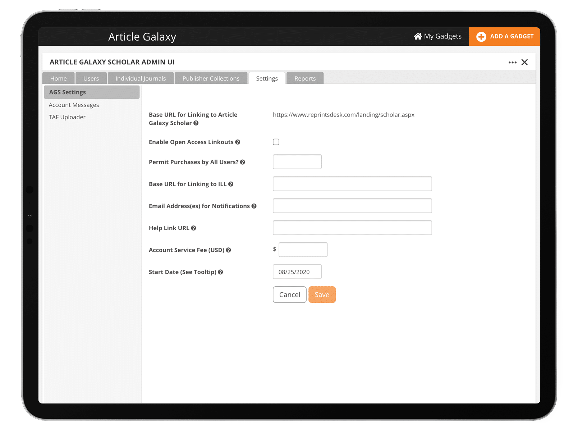Click the Help Link URL label

(169, 228)
